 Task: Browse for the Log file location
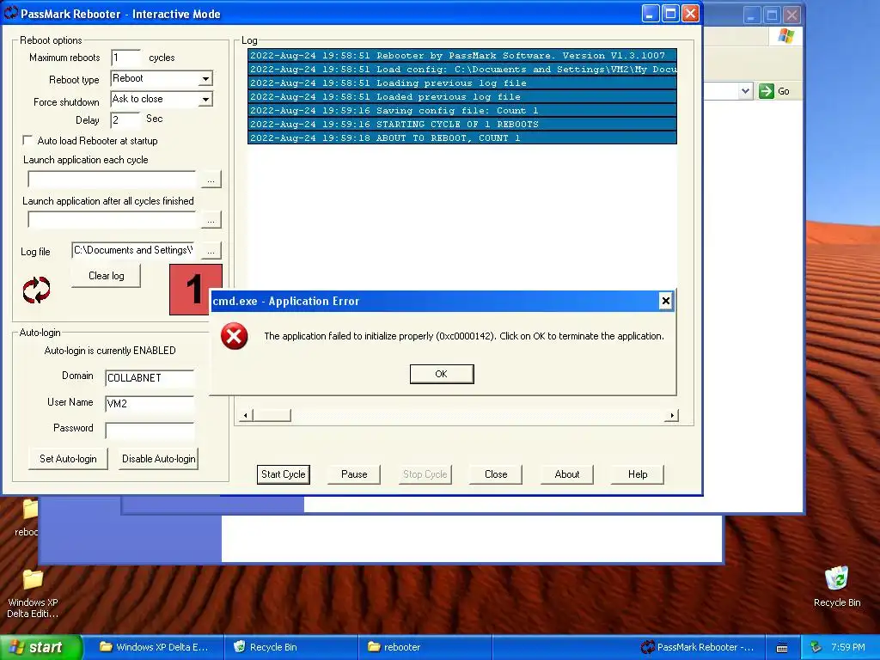[x=211, y=251]
